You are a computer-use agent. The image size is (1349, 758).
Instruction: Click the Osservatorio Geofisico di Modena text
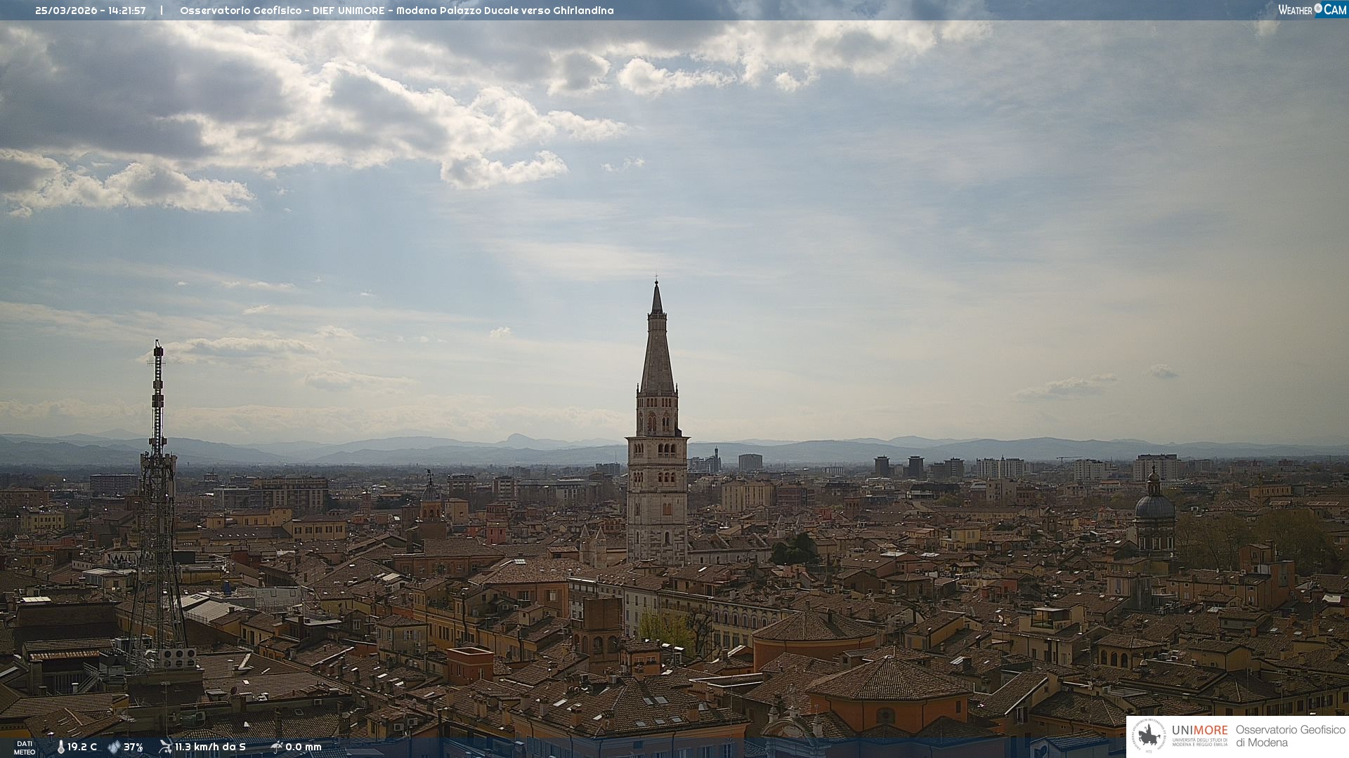(x=1289, y=736)
